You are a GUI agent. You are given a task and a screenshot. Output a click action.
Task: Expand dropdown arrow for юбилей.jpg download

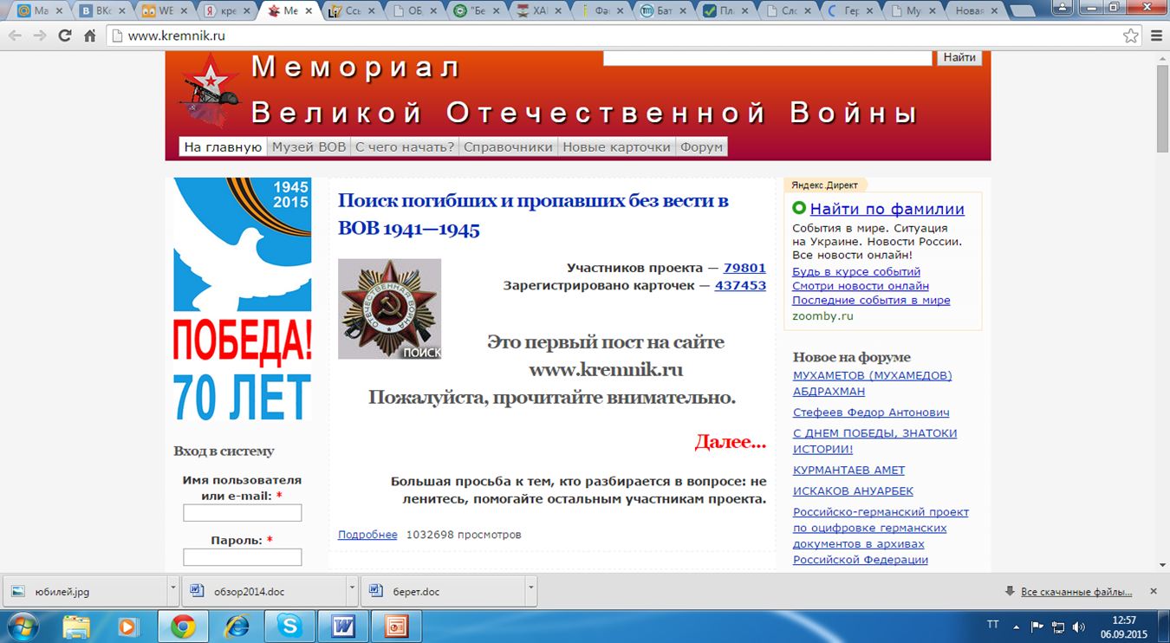click(173, 589)
